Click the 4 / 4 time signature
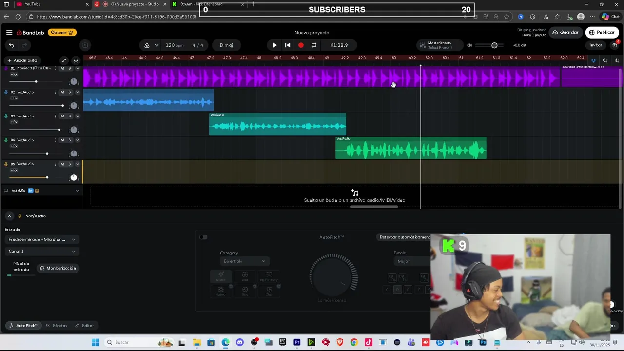Image resolution: width=624 pixels, height=351 pixels. click(x=197, y=45)
